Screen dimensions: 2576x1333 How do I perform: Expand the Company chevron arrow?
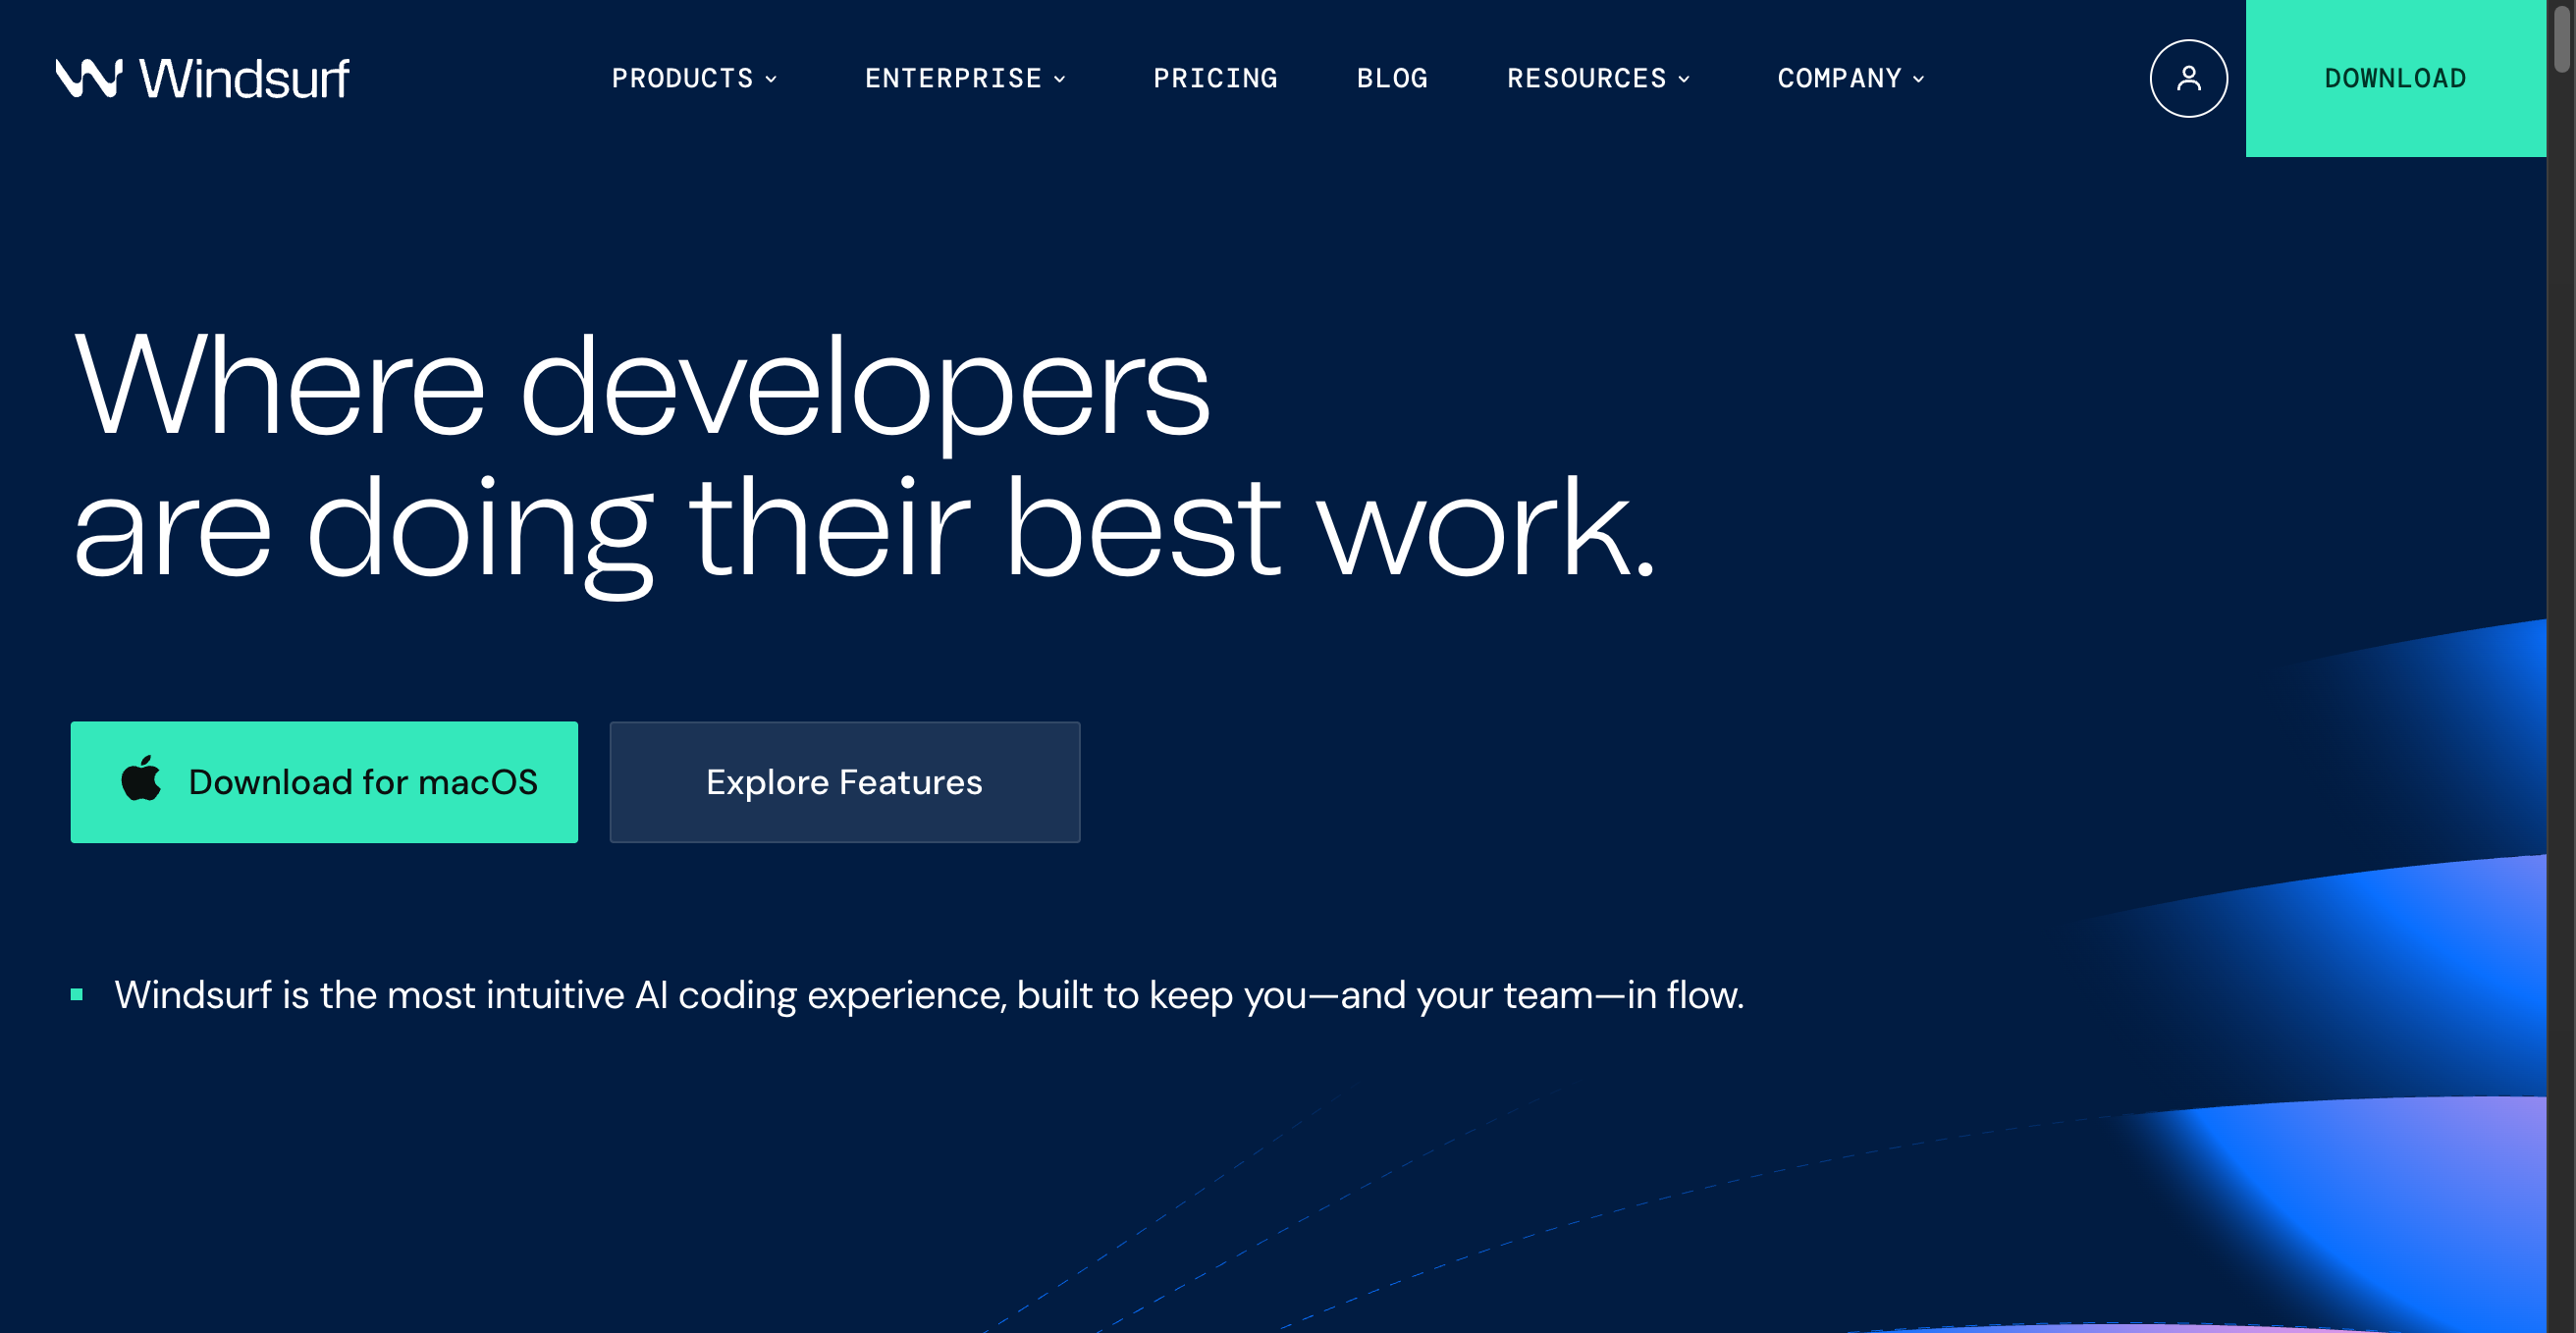point(1918,79)
